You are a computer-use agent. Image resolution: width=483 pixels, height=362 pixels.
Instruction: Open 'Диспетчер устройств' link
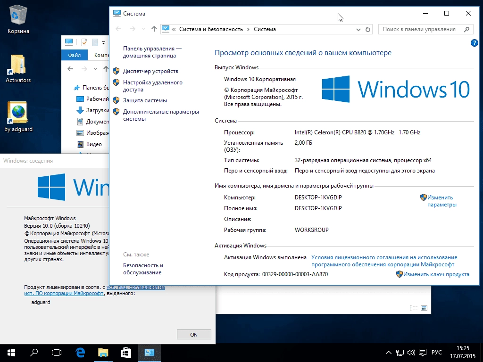(x=150, y=71)
